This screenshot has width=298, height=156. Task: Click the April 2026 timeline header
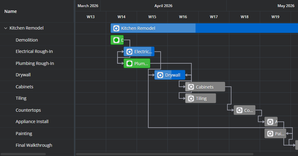click(163, 6)
